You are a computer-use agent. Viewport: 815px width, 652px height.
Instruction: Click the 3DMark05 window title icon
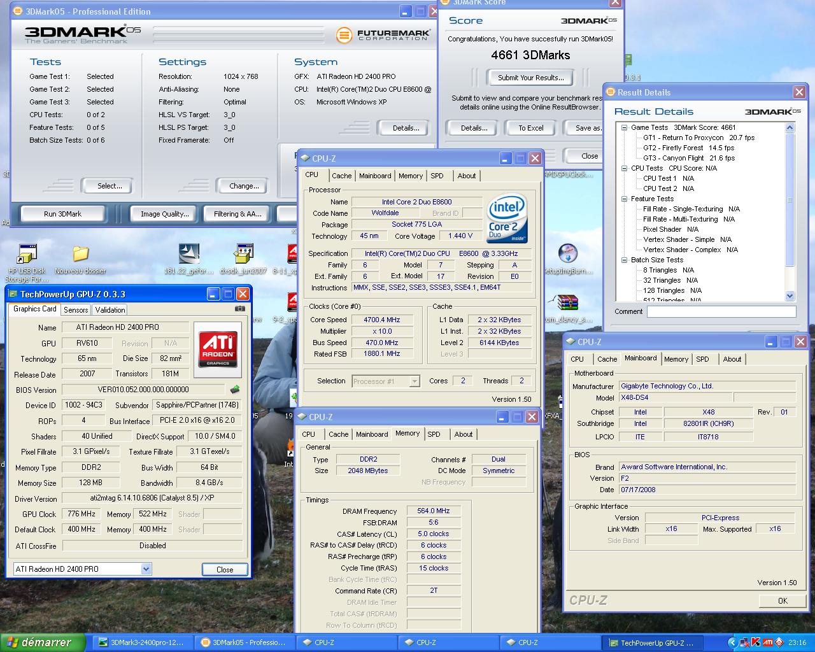(18, 11)
